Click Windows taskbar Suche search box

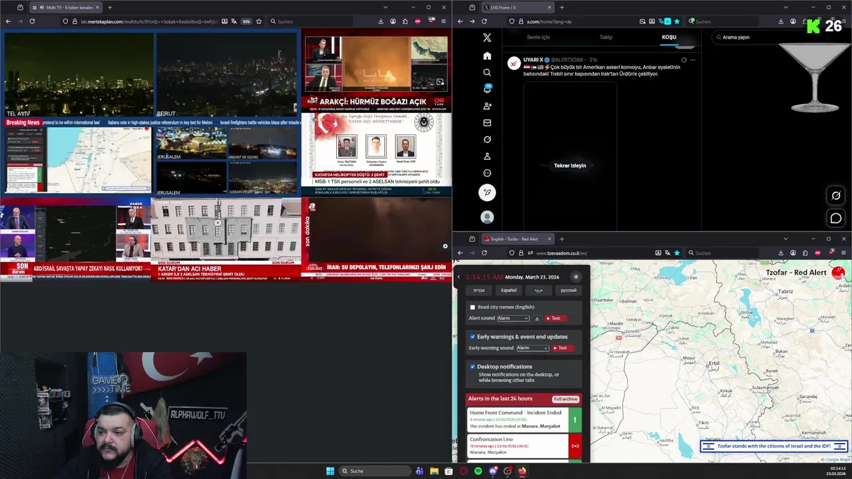pos(374,471)
